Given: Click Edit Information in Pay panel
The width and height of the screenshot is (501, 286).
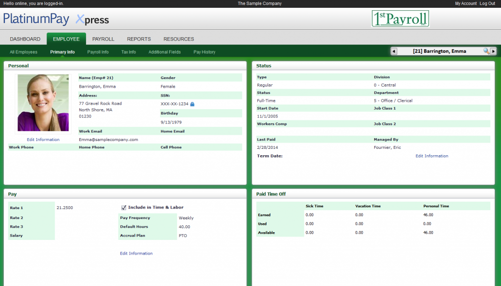Looking at the screenshot, I should 136,253.
